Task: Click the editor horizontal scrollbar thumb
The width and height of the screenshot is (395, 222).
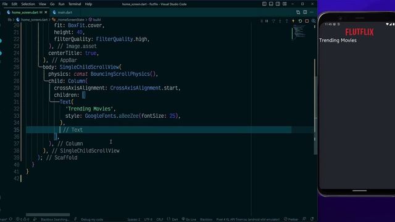Action: click(48, 215)
